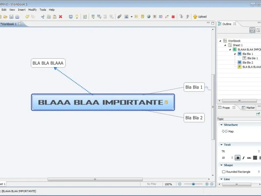
Task: Open the View menu
Action: 12,10
